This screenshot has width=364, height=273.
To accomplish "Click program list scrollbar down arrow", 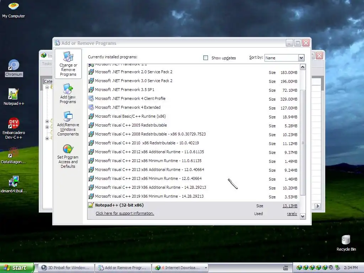I will 303,216.
